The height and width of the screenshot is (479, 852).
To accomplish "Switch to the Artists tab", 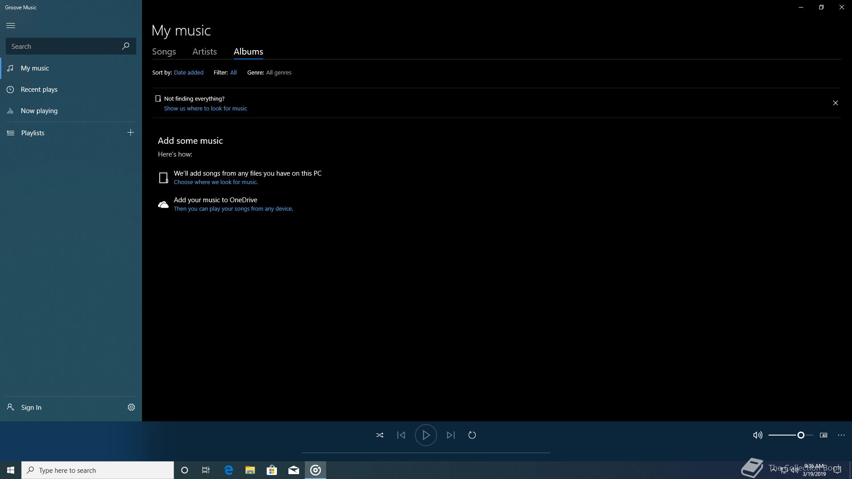I will click(x=205, y=51).
